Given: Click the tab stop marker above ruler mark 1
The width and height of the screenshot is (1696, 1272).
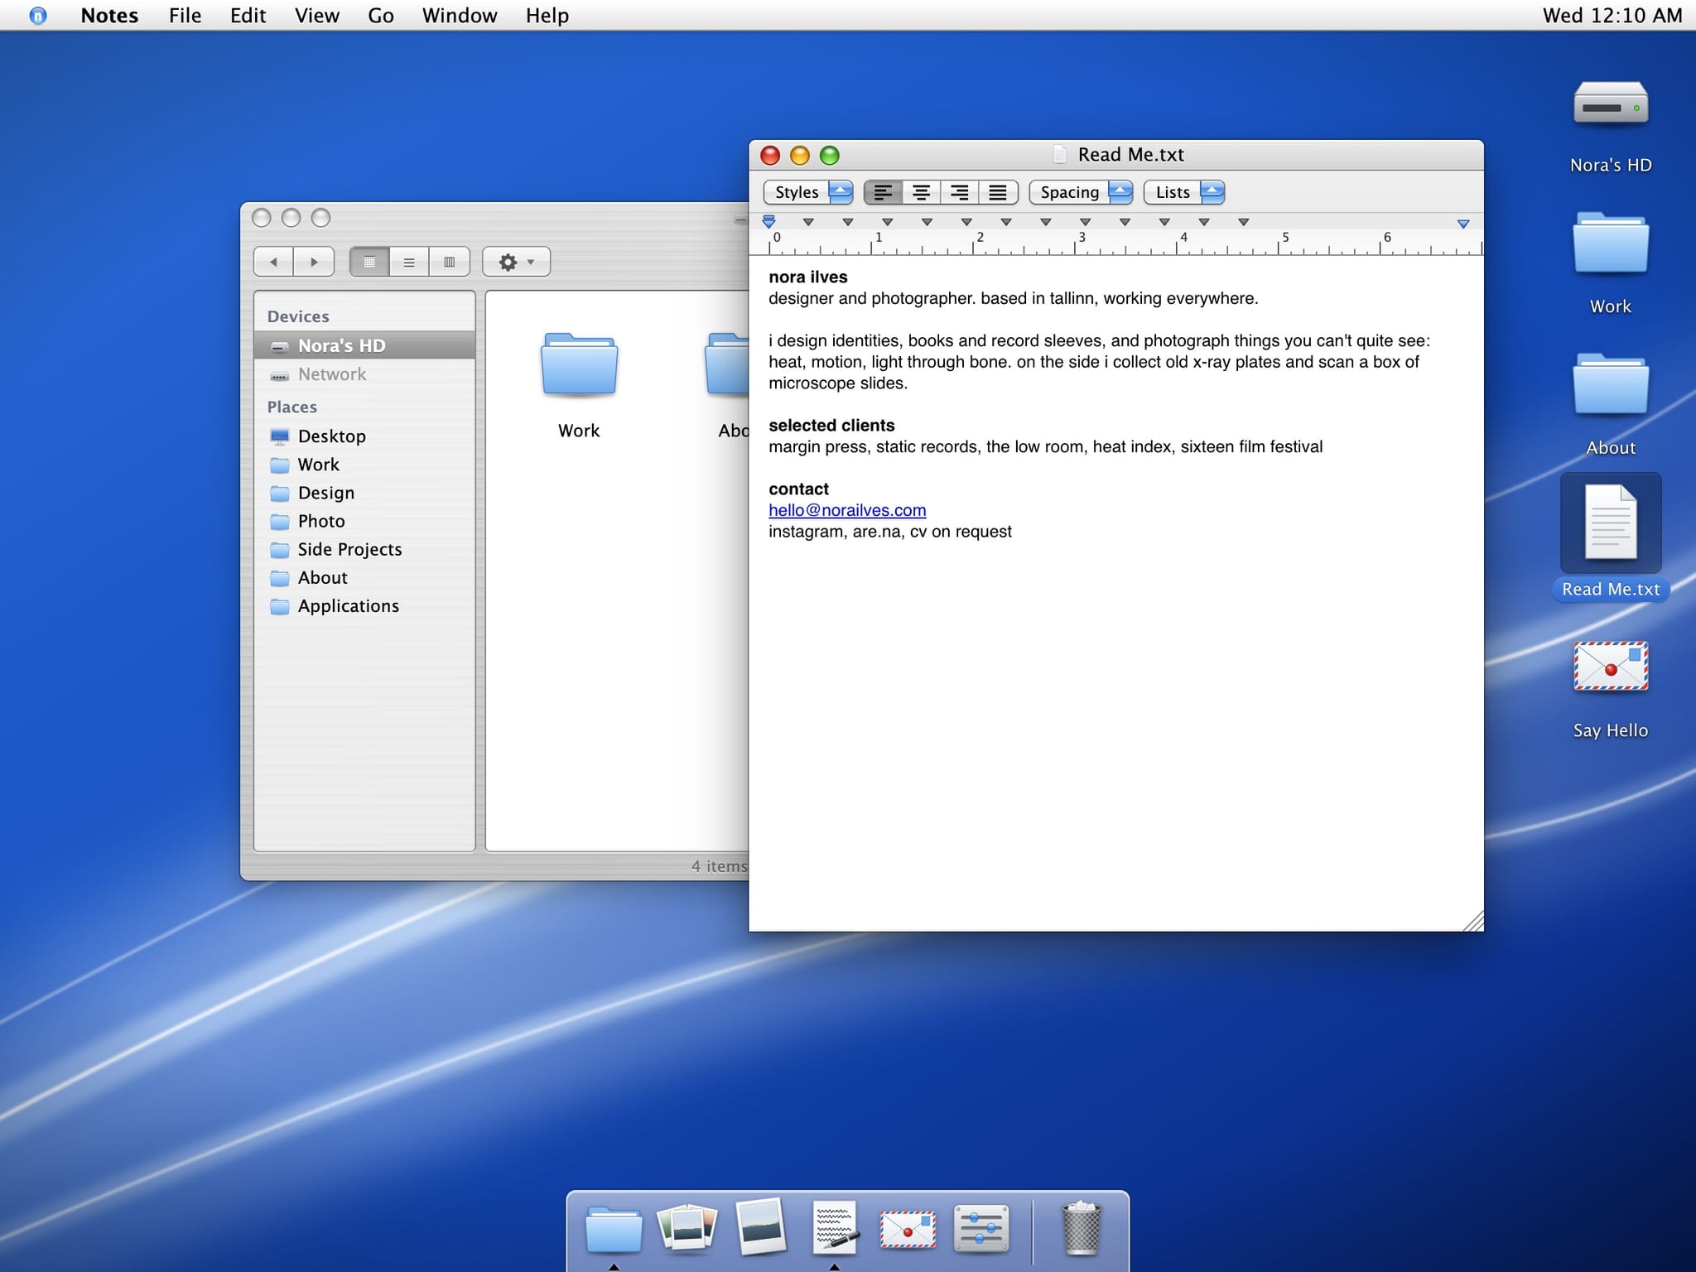Looking at the screenshot, I should pos(887,222).
